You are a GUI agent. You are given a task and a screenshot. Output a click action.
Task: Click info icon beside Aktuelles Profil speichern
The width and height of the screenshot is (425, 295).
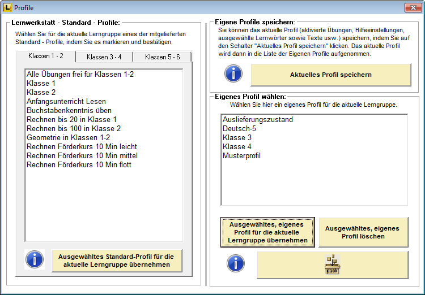point(233,74)
